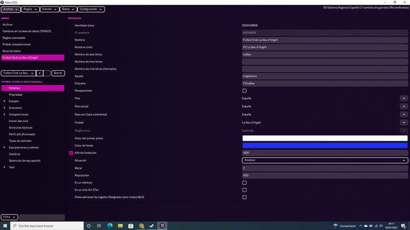This screenshot has height=230, width=410.
Task: Click the Lluvia/nieve weather umbrella icon
Action: tap(336, 226)
